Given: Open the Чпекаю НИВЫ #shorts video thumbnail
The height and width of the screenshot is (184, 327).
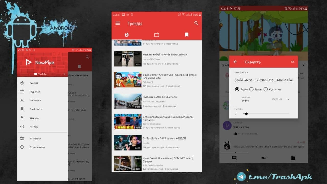Looking at the screenshot, I should coord(128,59).
